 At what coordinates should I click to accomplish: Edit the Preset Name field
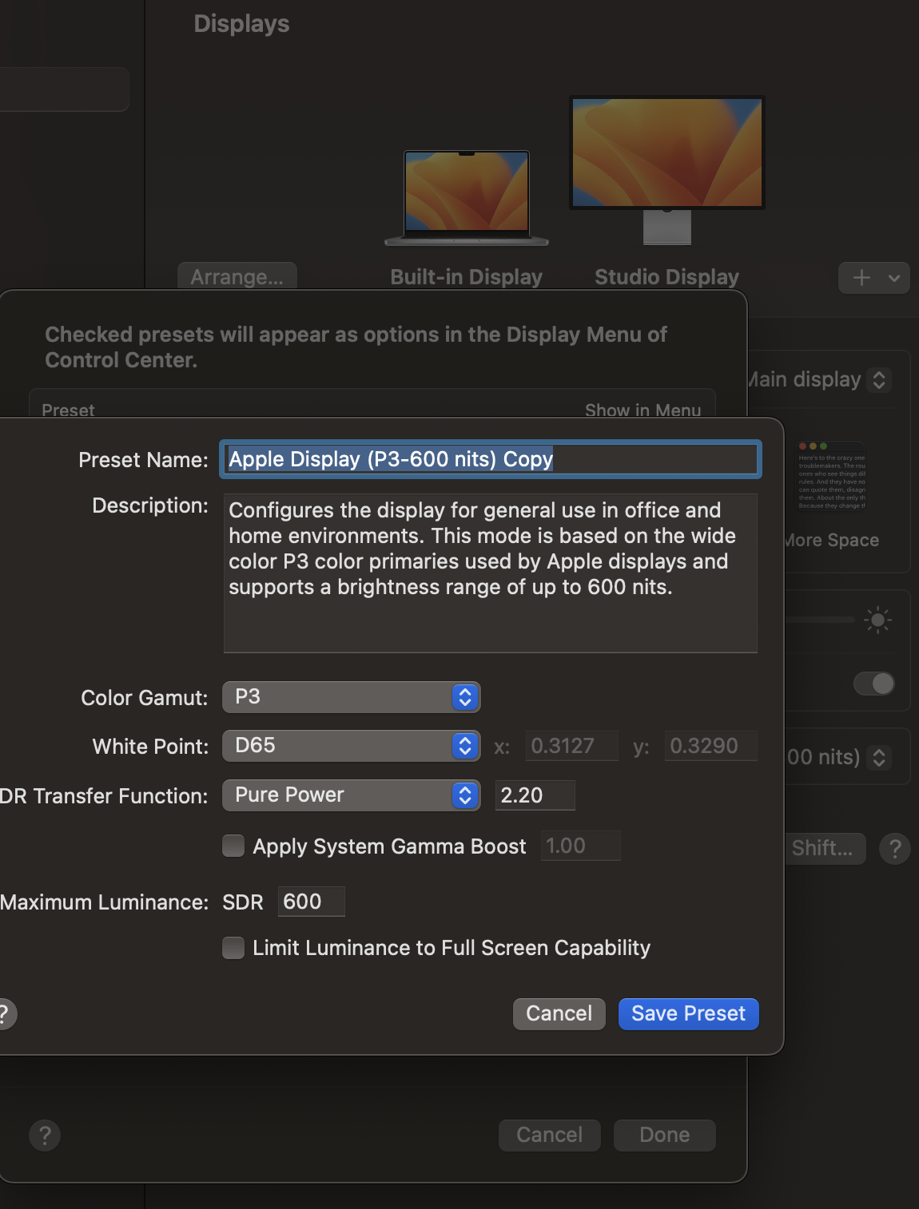[x=490, y=459]
